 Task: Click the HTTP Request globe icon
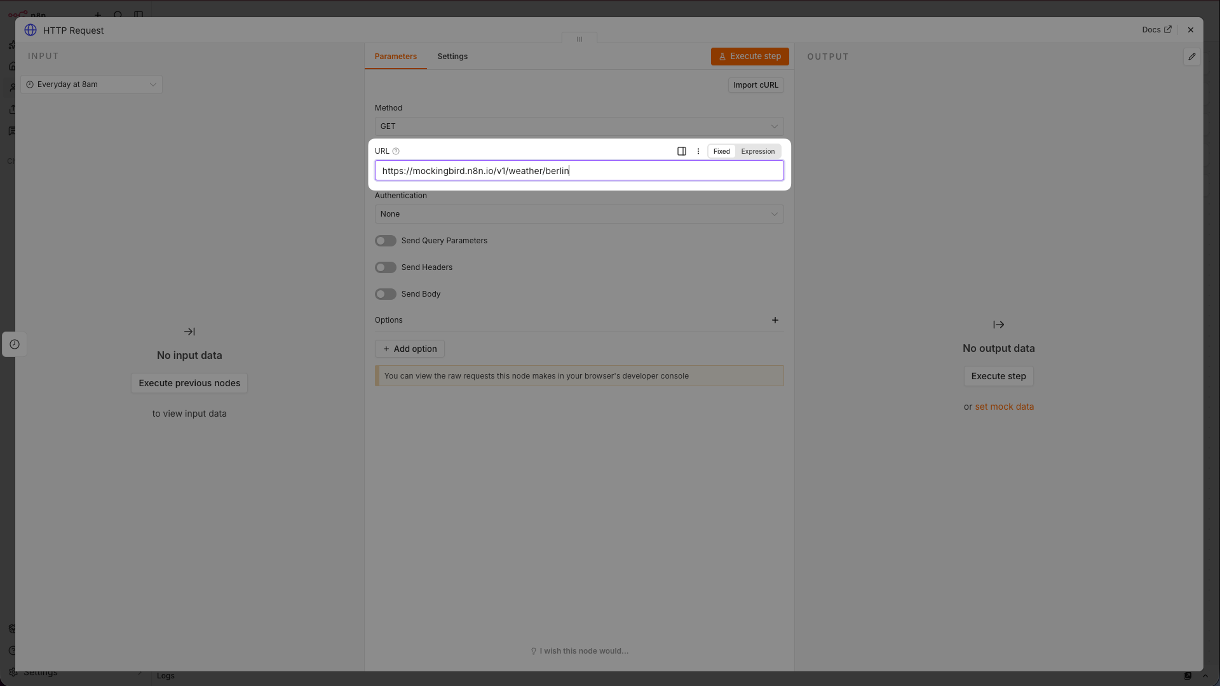pyautogui.click(x=30, y=30)
